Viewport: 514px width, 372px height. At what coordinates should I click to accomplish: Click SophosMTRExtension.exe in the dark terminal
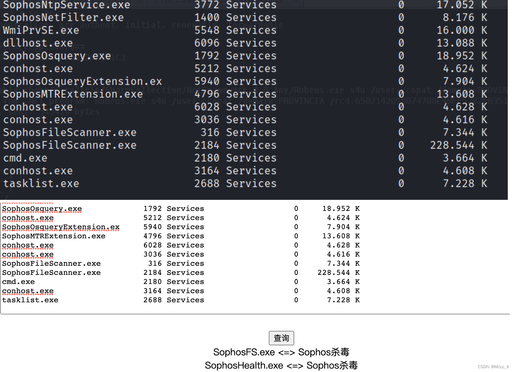73,94
